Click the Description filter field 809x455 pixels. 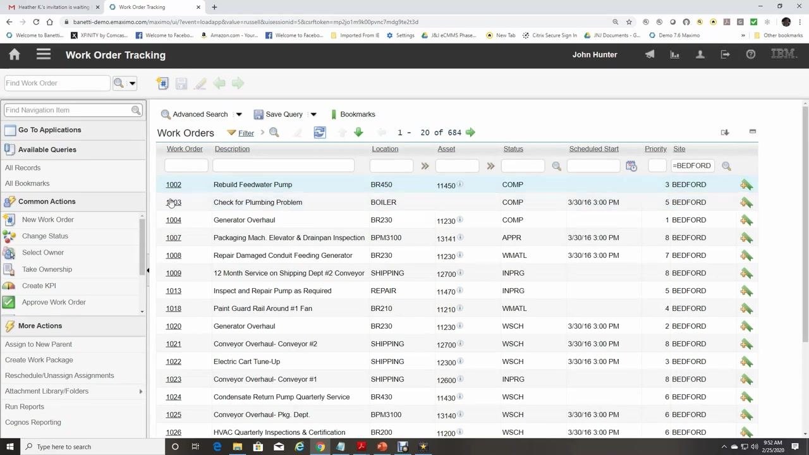coord(283,166)
